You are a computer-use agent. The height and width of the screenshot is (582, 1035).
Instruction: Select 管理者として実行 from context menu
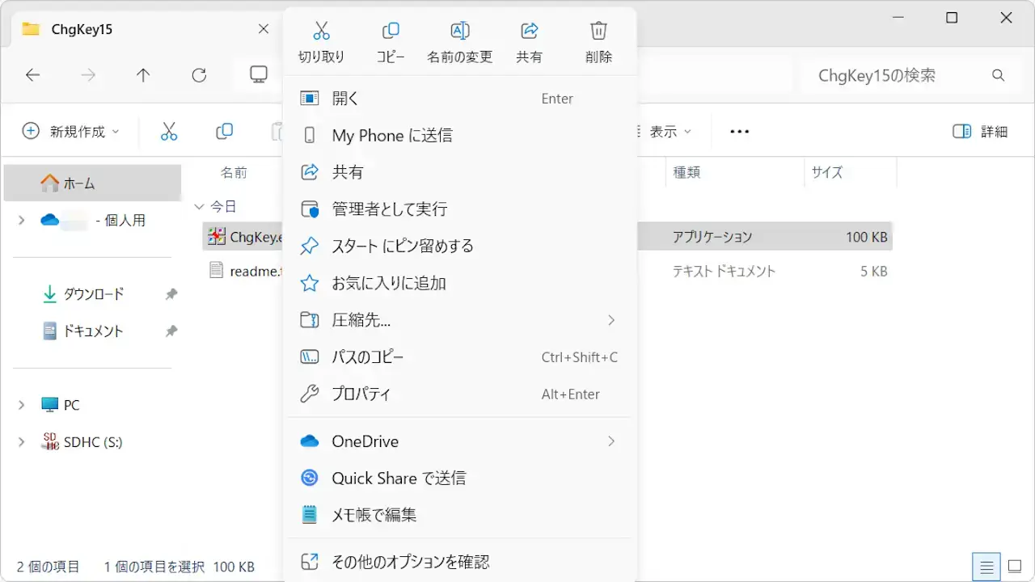tap(389, 209)
